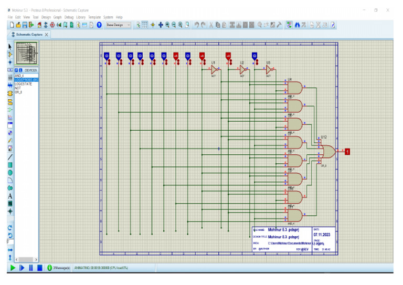The width and height of the screenshot is (403, 285).
Task: Select the 2D Graphics Box tool
Action: pyautogui.click(x=10, y=165)
